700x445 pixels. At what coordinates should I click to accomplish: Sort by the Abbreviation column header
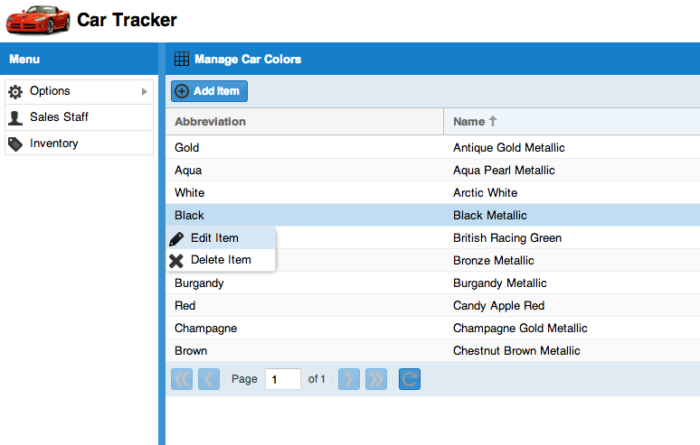pyautogui.click(x=210, y=121)
